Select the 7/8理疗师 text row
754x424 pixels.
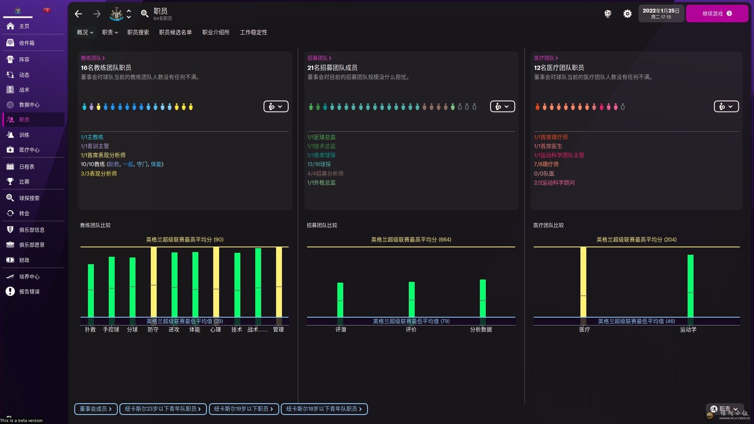tap(546, 164)
